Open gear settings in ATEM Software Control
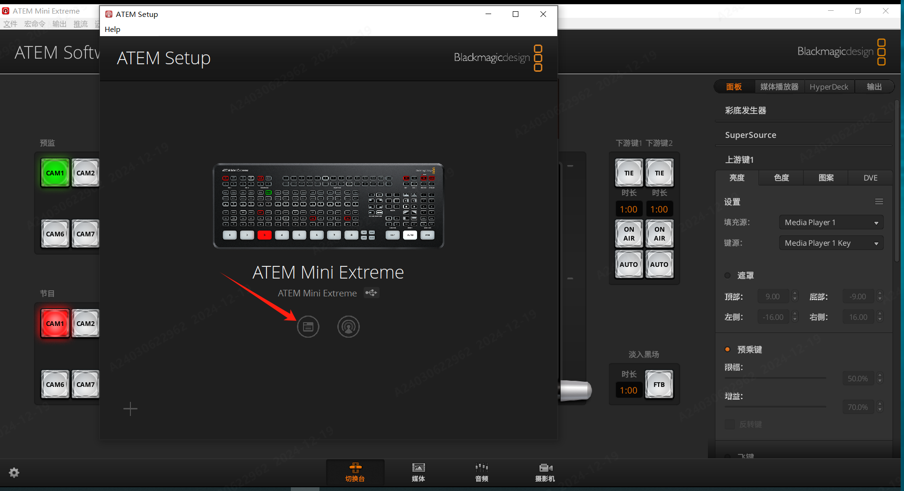Image resolution: width=904 pixels, height=491 pixels. [x=14, y=472]
